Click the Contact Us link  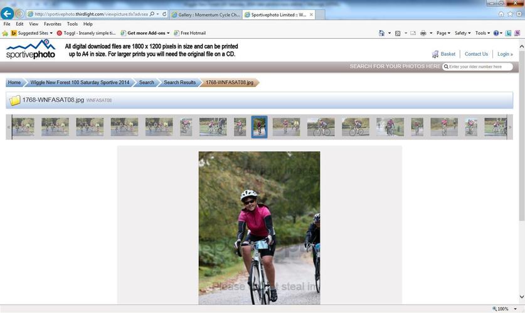476,54
